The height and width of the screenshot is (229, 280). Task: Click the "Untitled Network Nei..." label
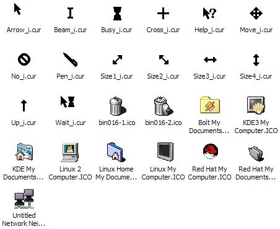click(24, 220)
